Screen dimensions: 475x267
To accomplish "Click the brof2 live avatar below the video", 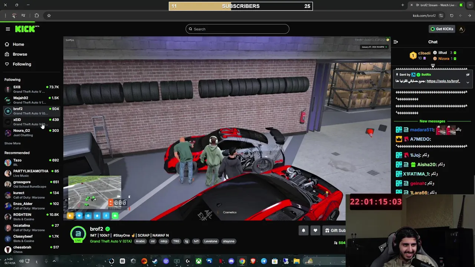I will click(78, 234).
